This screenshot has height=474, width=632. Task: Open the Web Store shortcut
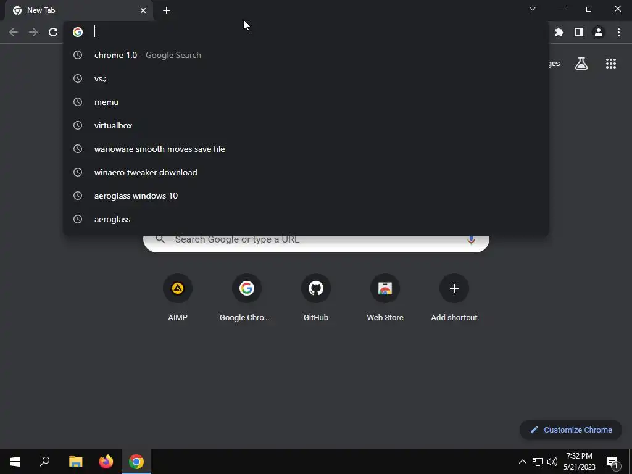(385, 298)
